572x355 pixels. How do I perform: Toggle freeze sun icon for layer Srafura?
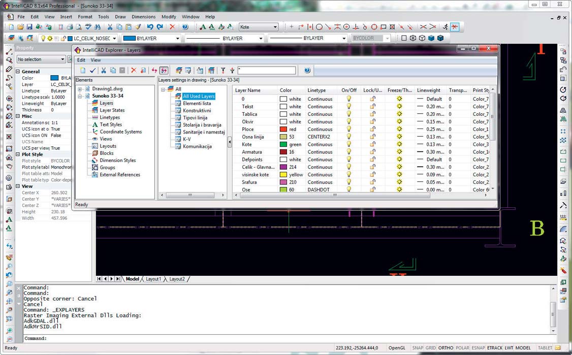tap(399, 182)
